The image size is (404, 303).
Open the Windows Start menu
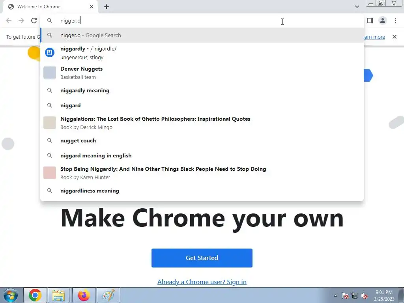point(11,295)
